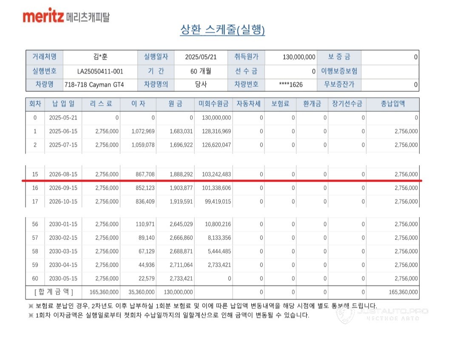Click interest value 1,072,969
Image resolution: width=452 pixels, height=339 pixels.
pos(143,131)
